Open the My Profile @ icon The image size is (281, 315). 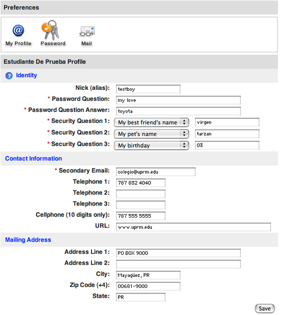click(x=18, y=31)
